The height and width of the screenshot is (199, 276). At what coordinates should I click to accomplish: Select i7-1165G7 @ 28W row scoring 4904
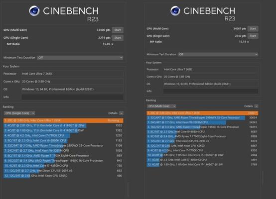point(202,155)
